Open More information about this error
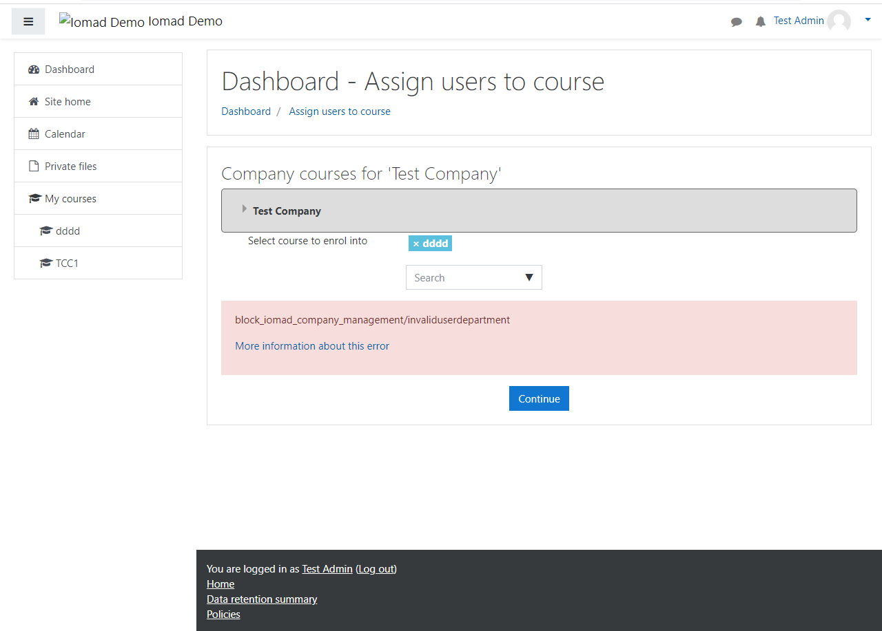 point(312,345)
